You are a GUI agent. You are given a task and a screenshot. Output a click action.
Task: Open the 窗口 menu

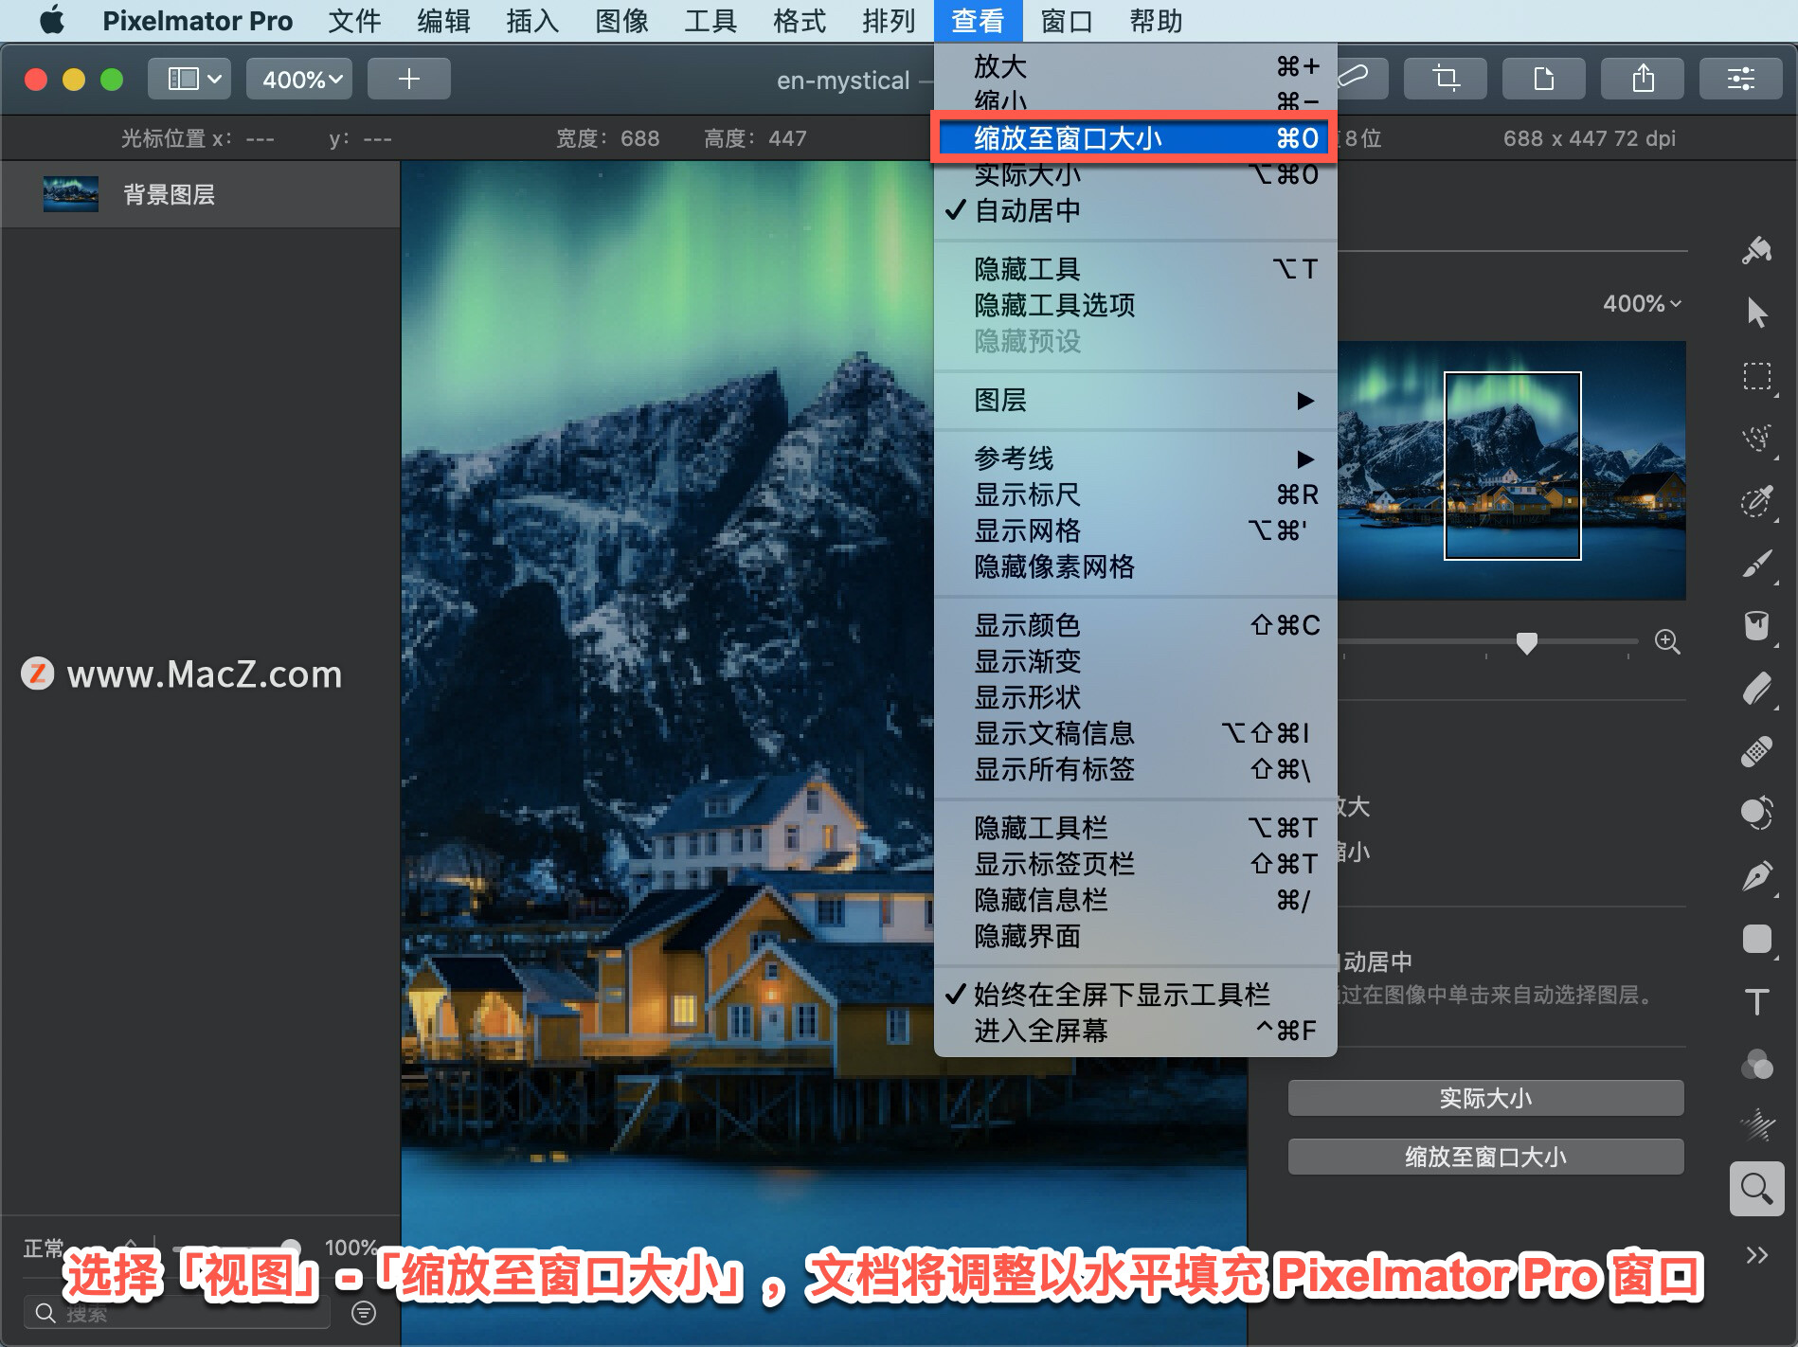(x=1067, y=21)
